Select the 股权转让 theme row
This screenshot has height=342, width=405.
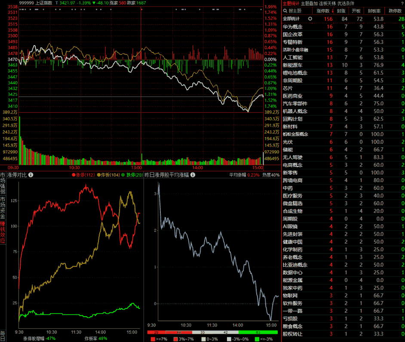coord(344,334)
